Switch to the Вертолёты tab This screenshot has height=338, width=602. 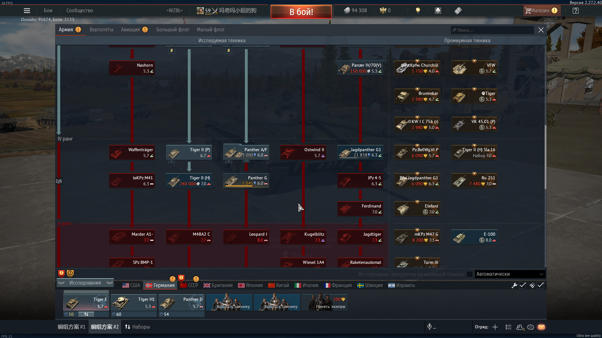102,30
